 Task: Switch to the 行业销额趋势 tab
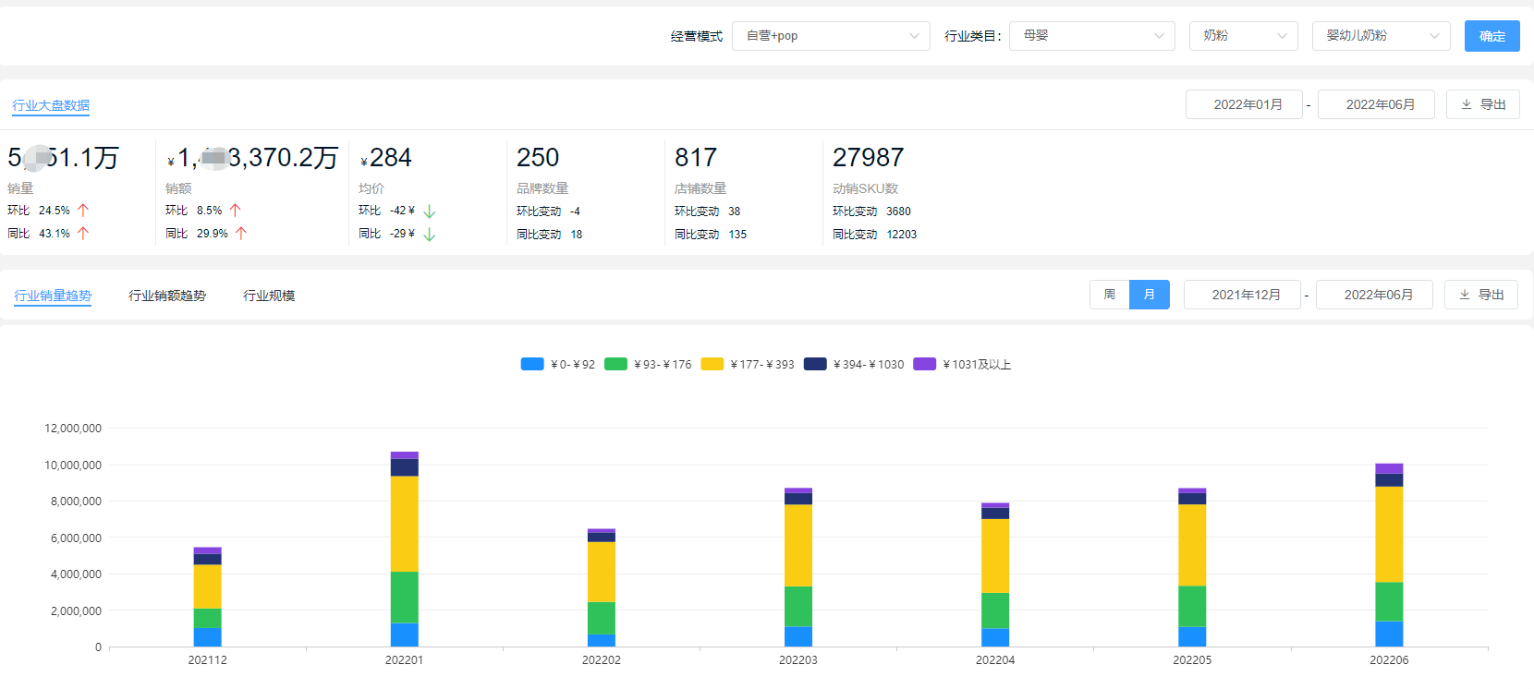167,296
